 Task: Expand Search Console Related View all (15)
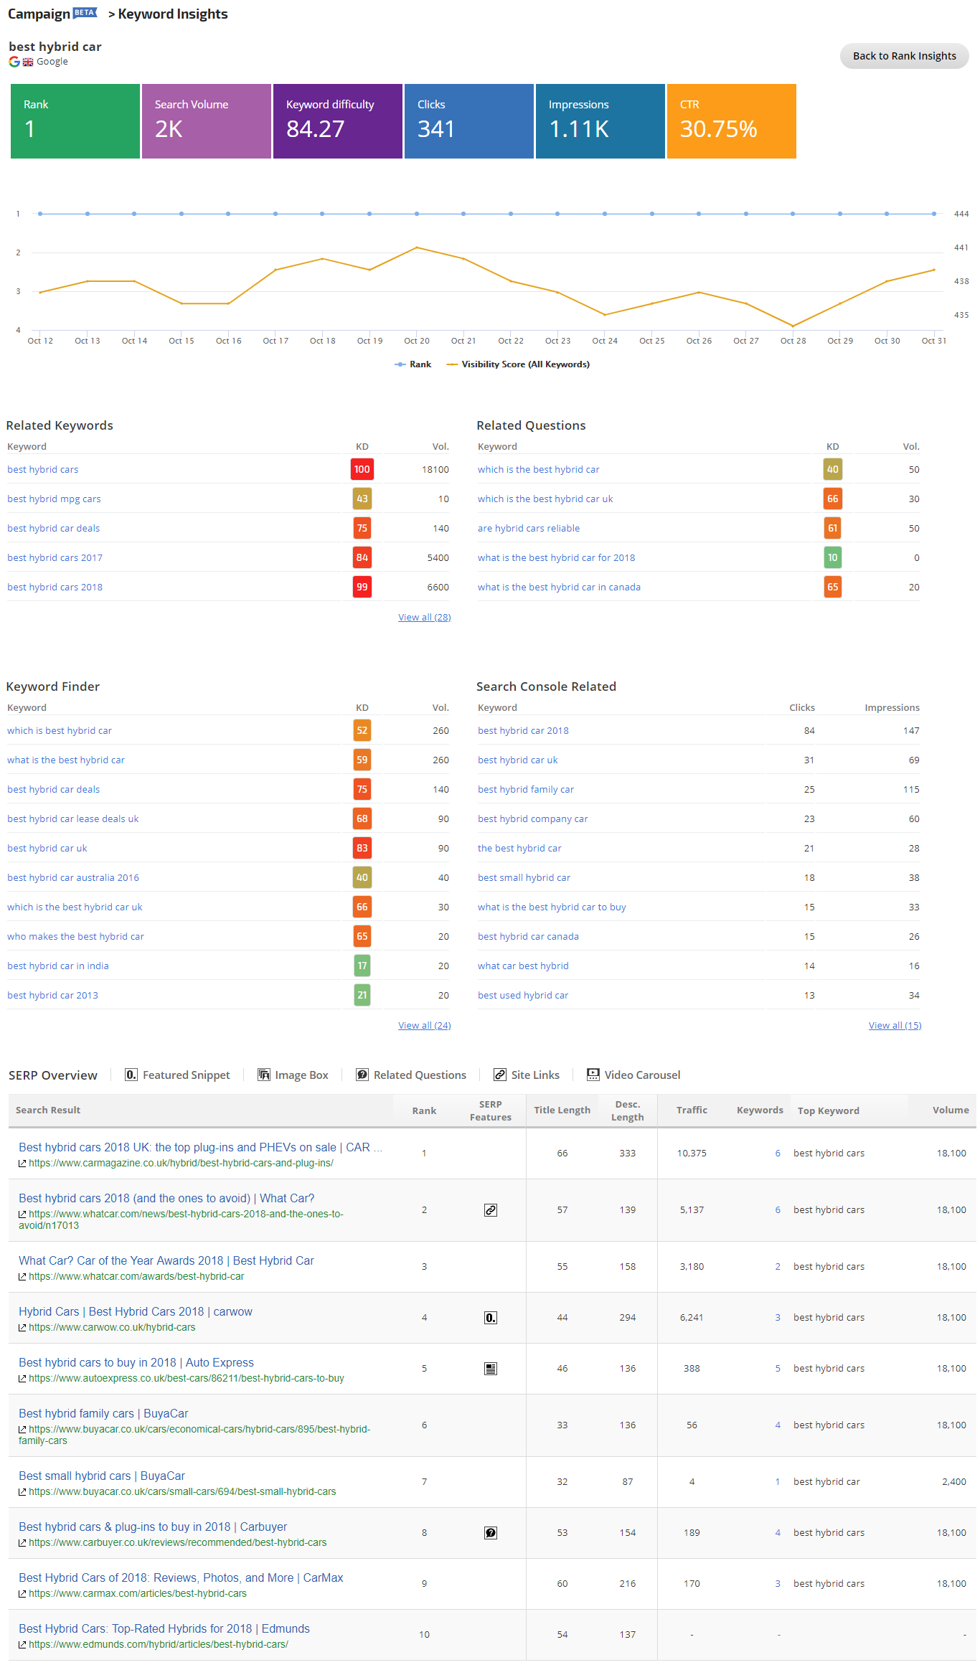(895, 1026)
